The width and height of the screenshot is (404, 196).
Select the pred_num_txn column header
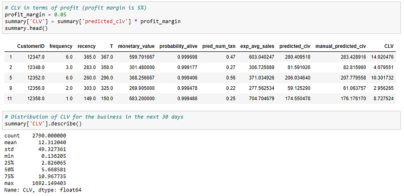[x=219, y=46]
